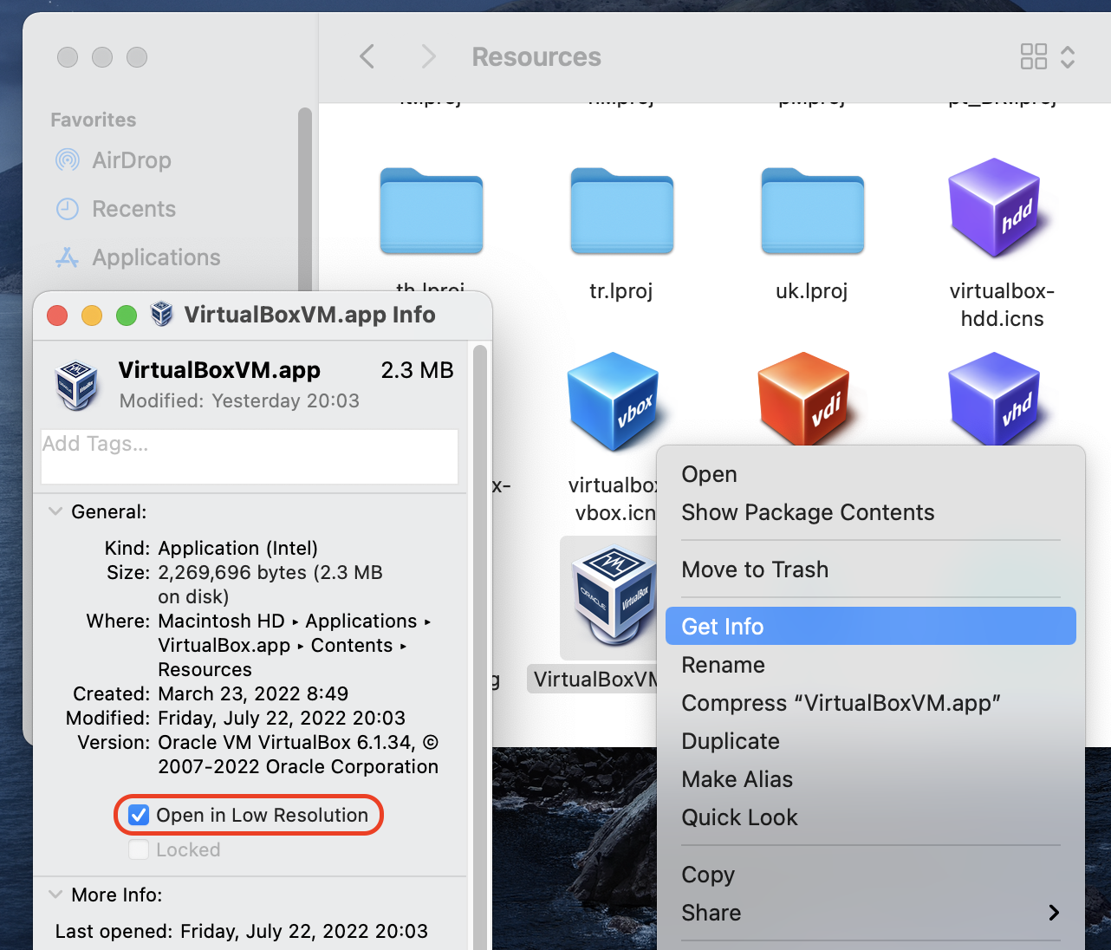
Task: Choose Get Info in context menu
Action: coord(870,626)
